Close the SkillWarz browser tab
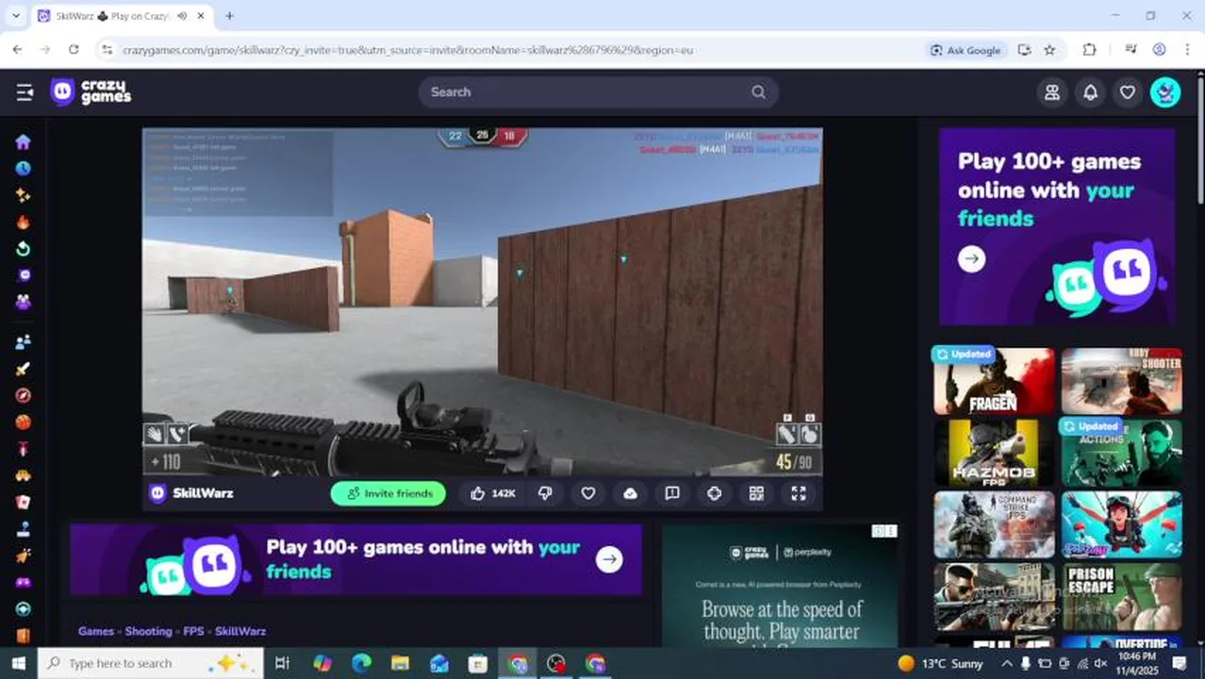The height and width of the screenshot is (679, 1205). tap(201, 16)
